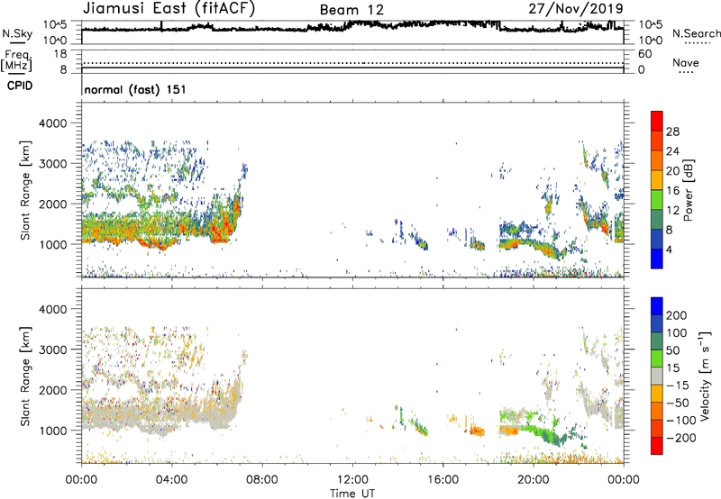Click the velocity colorbar '-200' tick value
The width and height of the screenshot is (721, 499).
tap(681, 438)
